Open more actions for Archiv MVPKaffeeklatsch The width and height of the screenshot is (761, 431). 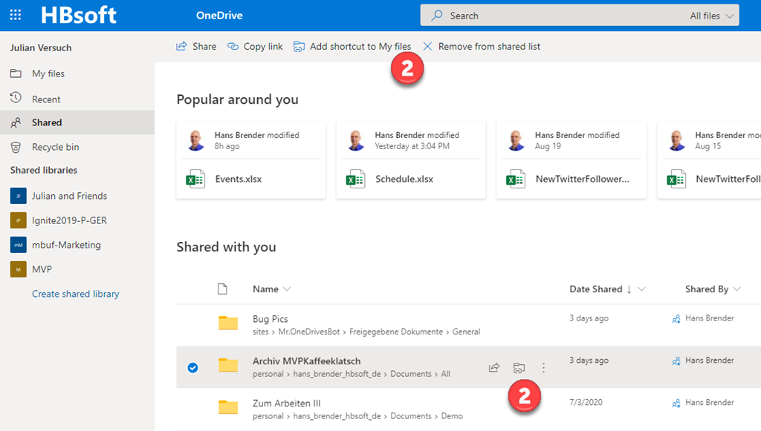pos(543,367)
